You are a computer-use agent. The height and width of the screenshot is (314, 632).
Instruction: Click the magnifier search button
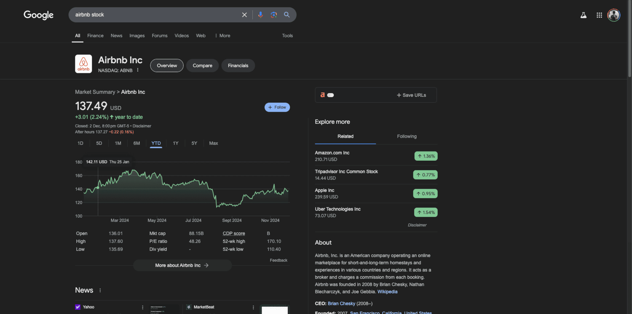click(x=287, y=15)
